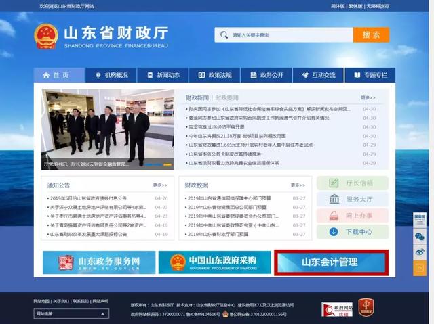This screenshot has width=434, height=324.
Task: Click the police emblem icon near 鲁公网安备
Action: click(225, 314)
